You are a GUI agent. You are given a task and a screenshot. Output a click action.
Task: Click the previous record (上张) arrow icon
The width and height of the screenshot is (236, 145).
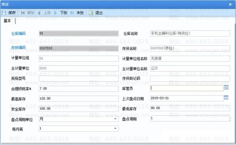tap(39, 13)
